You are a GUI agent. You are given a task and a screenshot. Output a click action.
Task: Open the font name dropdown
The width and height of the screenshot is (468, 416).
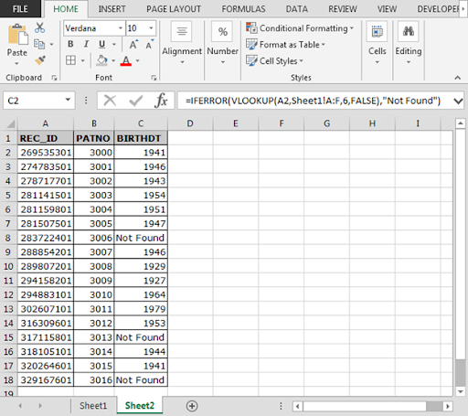coord(121,28)
